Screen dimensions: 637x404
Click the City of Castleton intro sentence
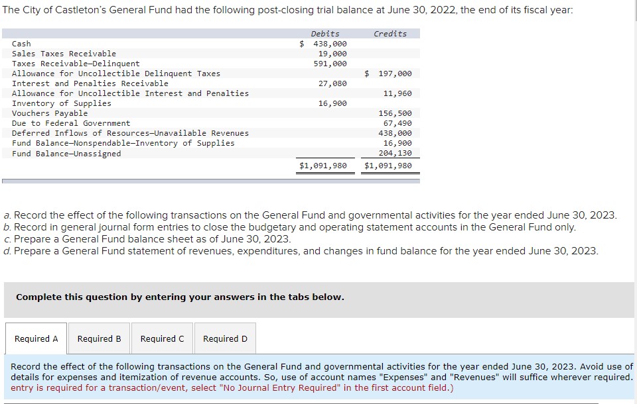[287, 10]
